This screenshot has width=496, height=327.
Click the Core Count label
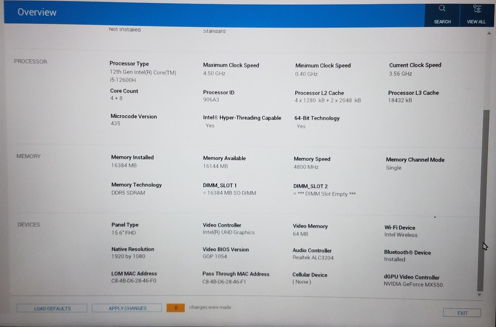pyautogui.click(x=124, y=91)
